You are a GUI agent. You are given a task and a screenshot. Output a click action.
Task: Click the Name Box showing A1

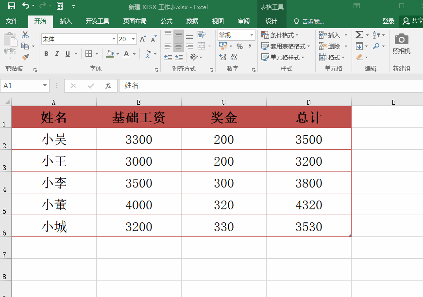click(25, 86)
